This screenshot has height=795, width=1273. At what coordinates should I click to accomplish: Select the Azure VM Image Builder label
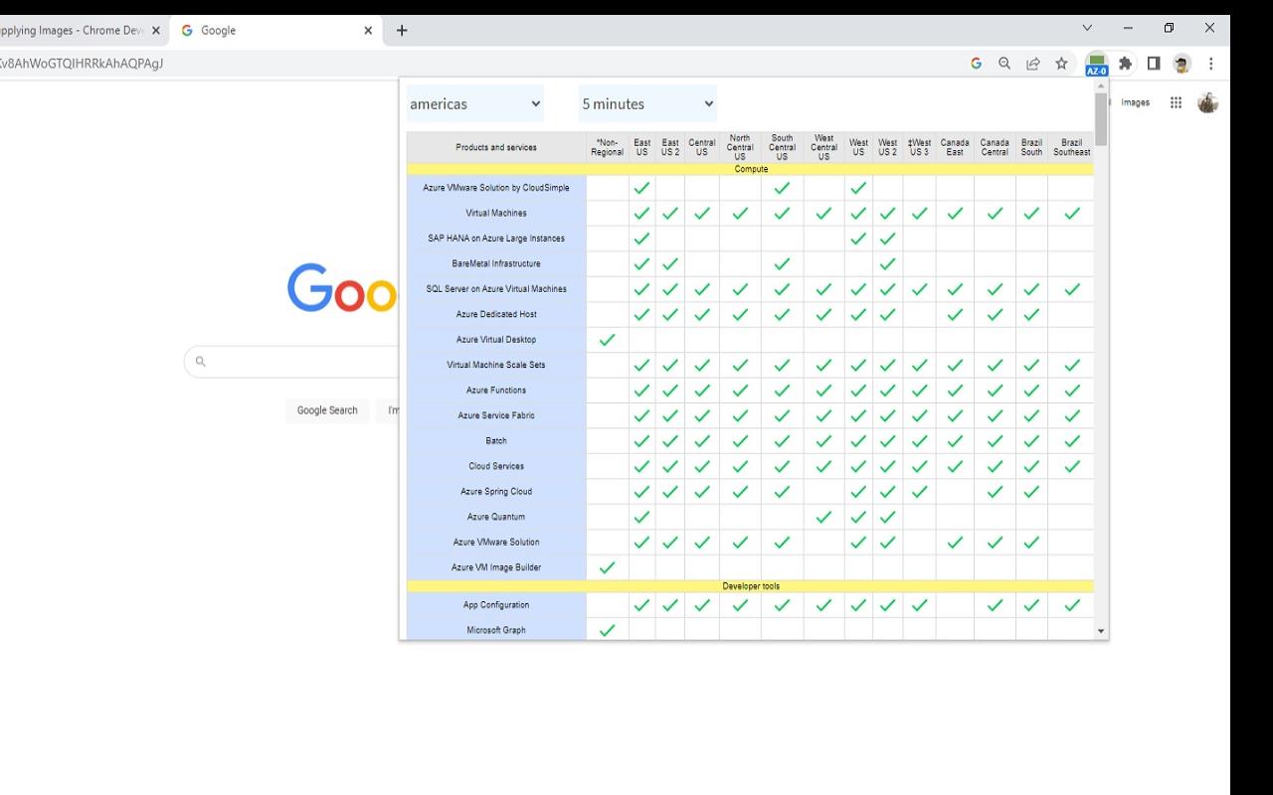tap(496, 567)
